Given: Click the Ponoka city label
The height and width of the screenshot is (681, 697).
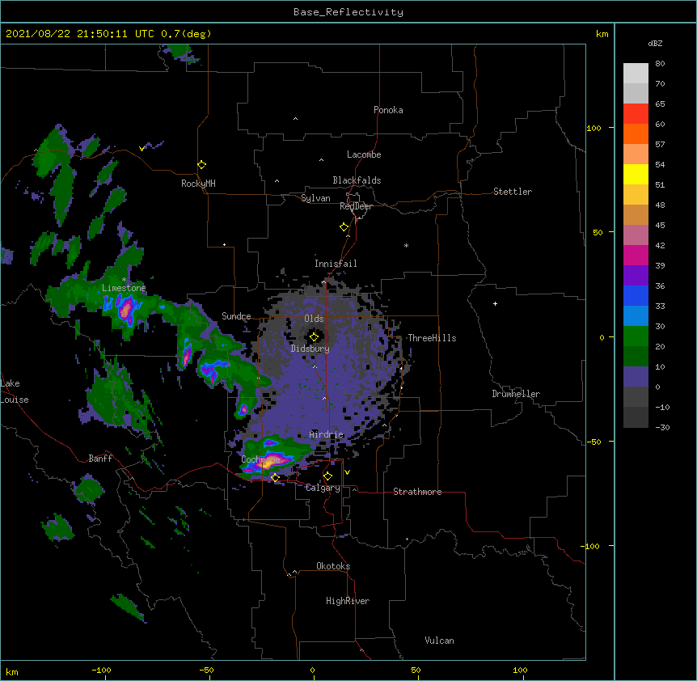Looking at the screenshot, I should point(388,110).
